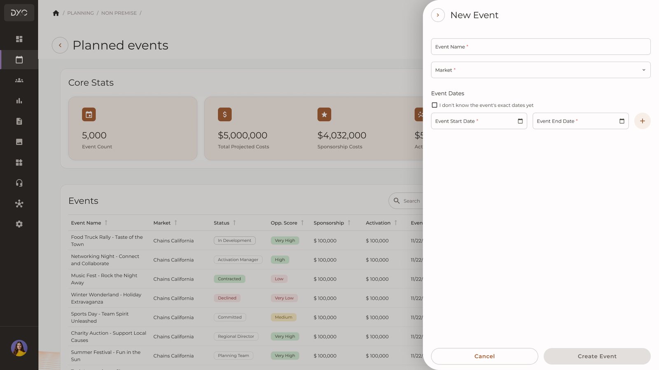
Task: Open the network hub icon in sidebar
Action: click(x=19, y=203)
